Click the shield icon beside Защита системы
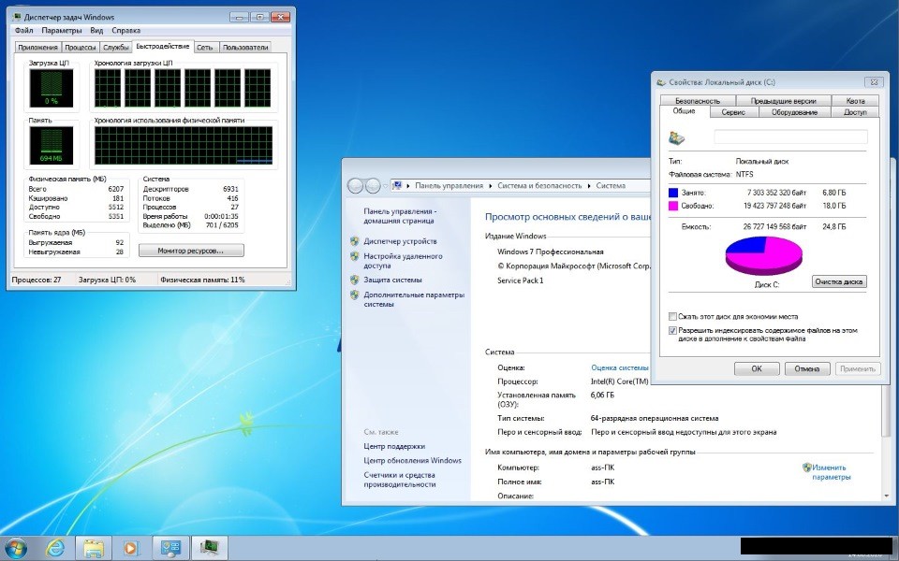This screenshot has height=561, width=899. tap(354, 280)
